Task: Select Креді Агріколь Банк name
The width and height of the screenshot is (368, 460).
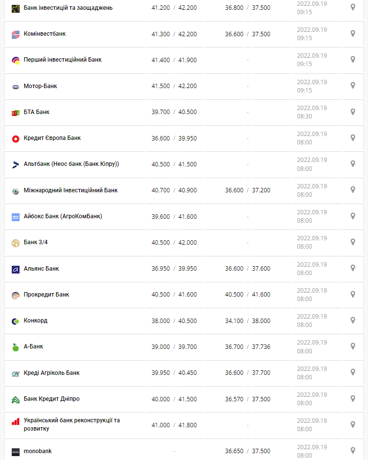Action: point(51,373)
